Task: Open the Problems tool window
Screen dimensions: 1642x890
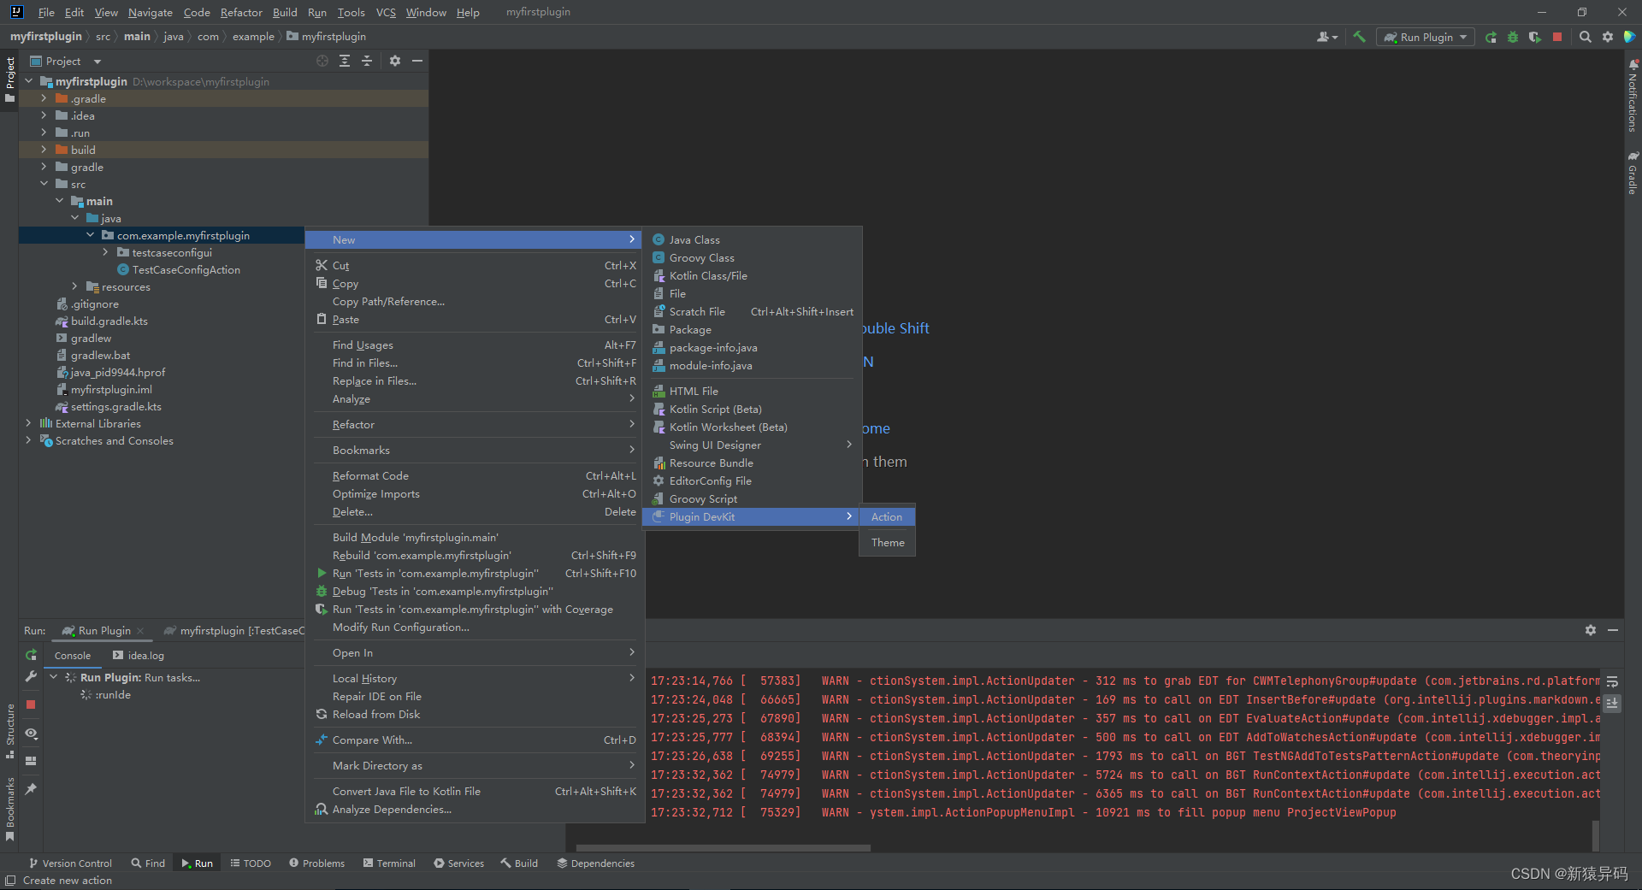Action: pyautogui.click(x=316, y=863)
